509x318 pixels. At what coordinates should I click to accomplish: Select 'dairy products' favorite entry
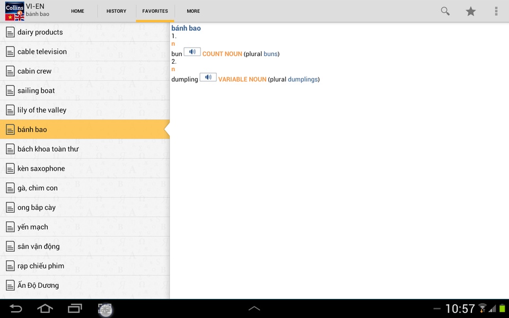pyautogui.click(x=85, y=32)
